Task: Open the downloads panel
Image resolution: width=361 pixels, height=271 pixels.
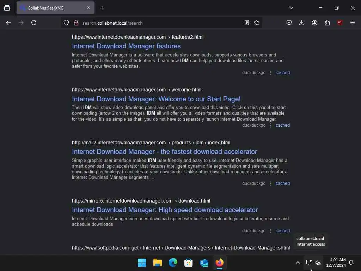Action: pyautogui.click(x=302, y=23)
